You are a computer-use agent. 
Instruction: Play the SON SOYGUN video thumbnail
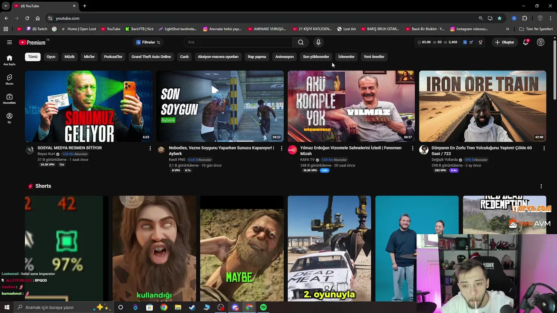click(220, 106)
